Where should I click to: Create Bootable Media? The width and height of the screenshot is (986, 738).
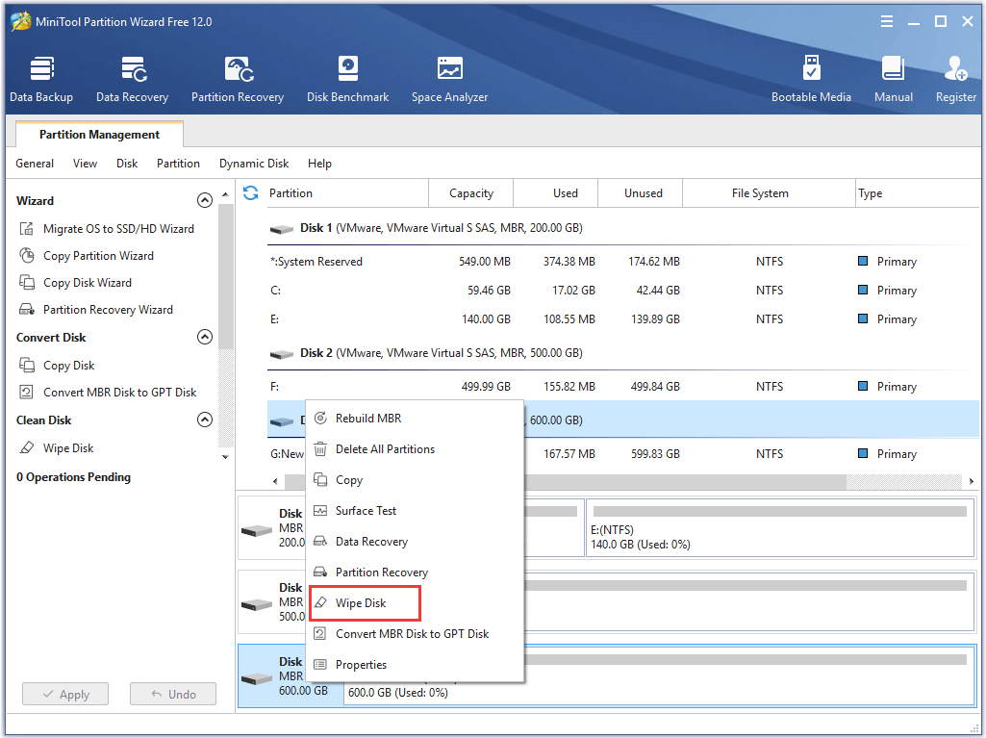point(811,79)
